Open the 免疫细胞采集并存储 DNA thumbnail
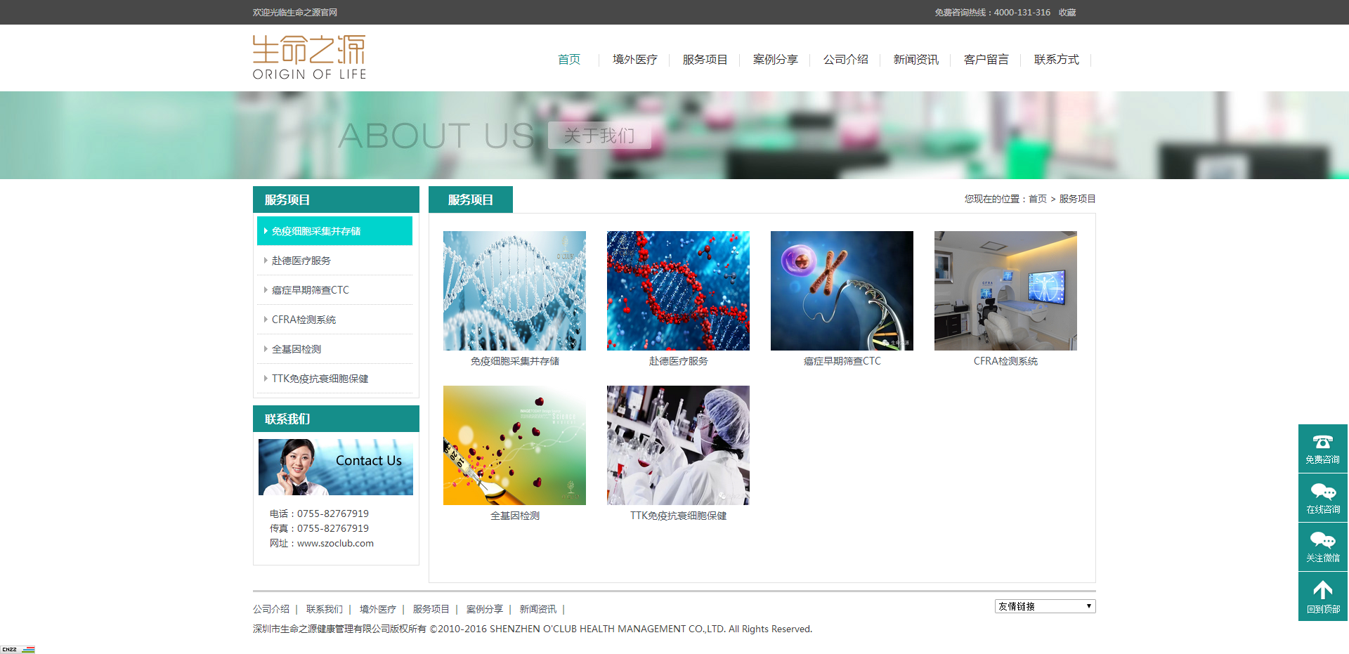 click(x=514, y=291)
